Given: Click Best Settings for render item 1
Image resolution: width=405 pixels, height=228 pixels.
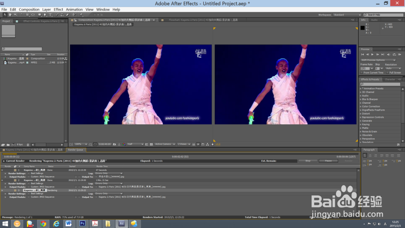Looking at the screenshot, I should click(x=37, y=173).
